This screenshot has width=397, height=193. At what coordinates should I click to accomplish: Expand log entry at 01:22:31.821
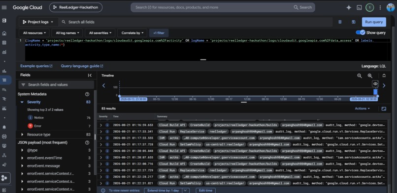[x=101, y=183]
